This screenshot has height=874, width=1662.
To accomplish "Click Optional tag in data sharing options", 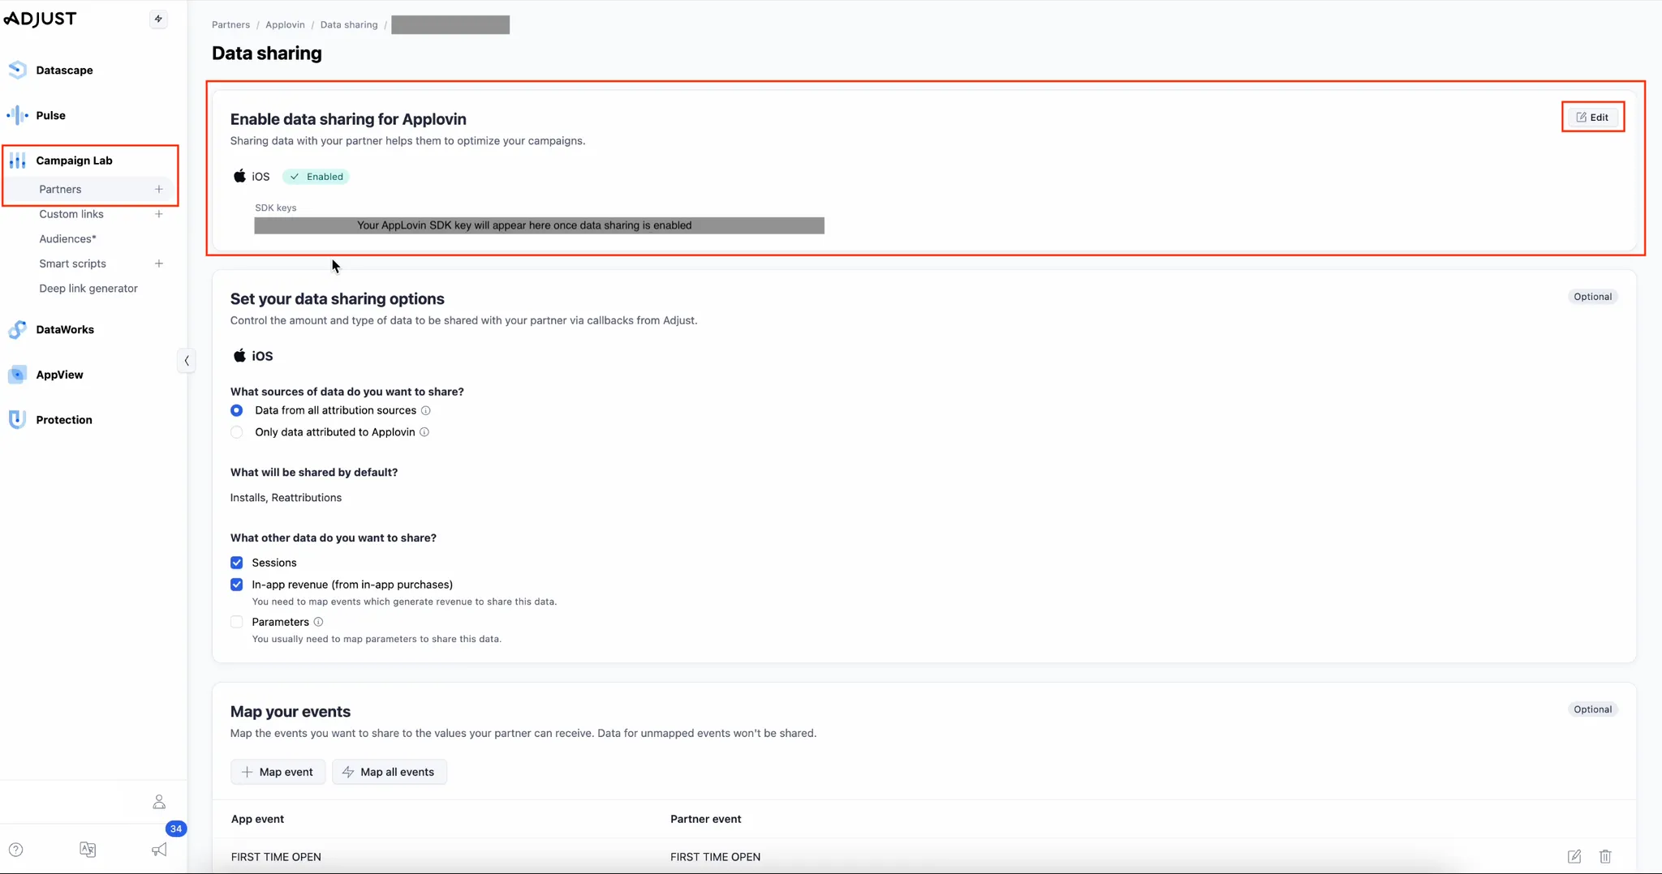I will 1592,297.
